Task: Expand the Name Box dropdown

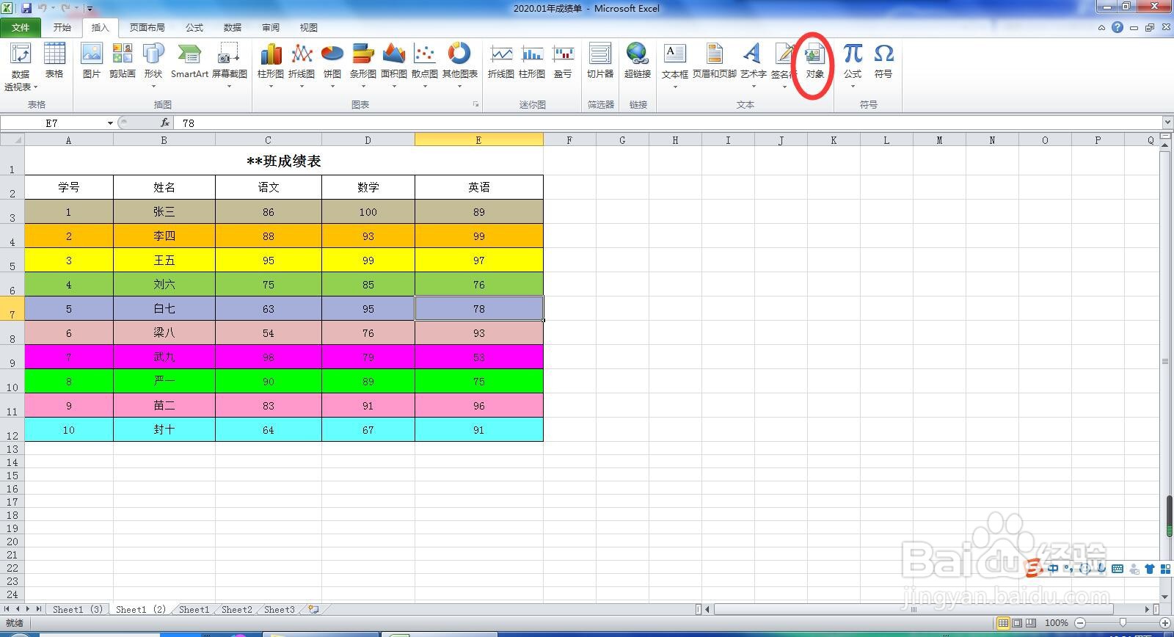Action: [110, 123]
